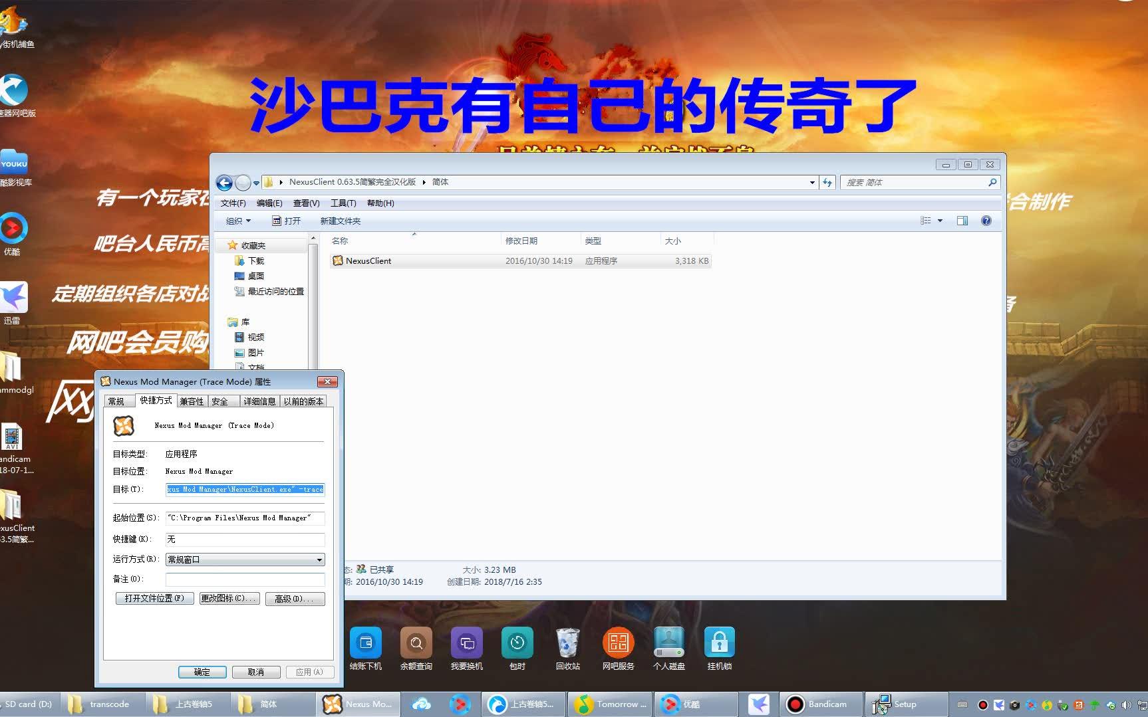Open the 编辑(E) menu
1148x717 pixels.
pyautogui.click(x=269, y=203)
